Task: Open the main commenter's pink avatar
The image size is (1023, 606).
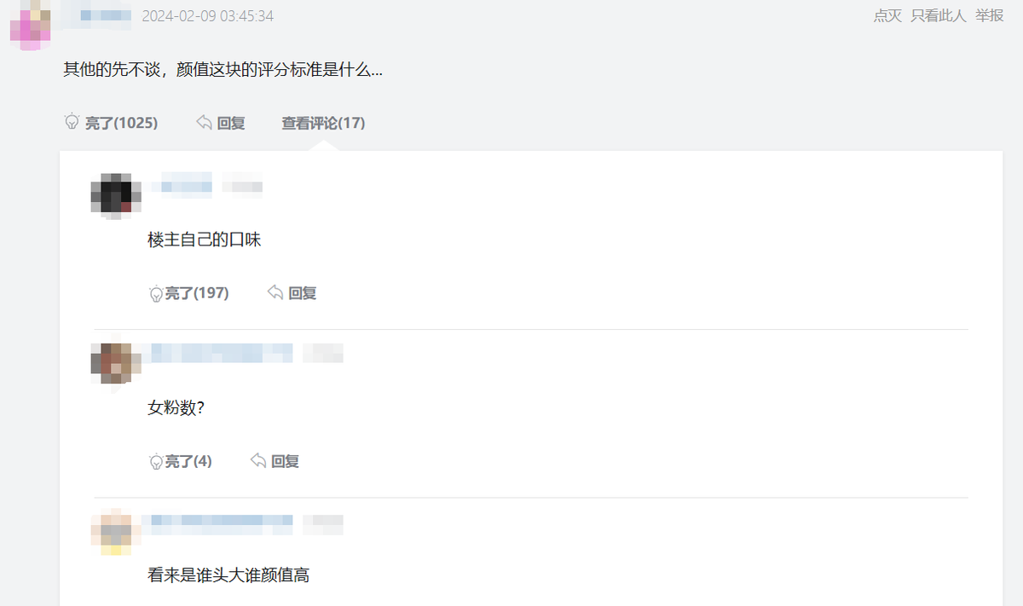Action: click(x=30, y=25)
